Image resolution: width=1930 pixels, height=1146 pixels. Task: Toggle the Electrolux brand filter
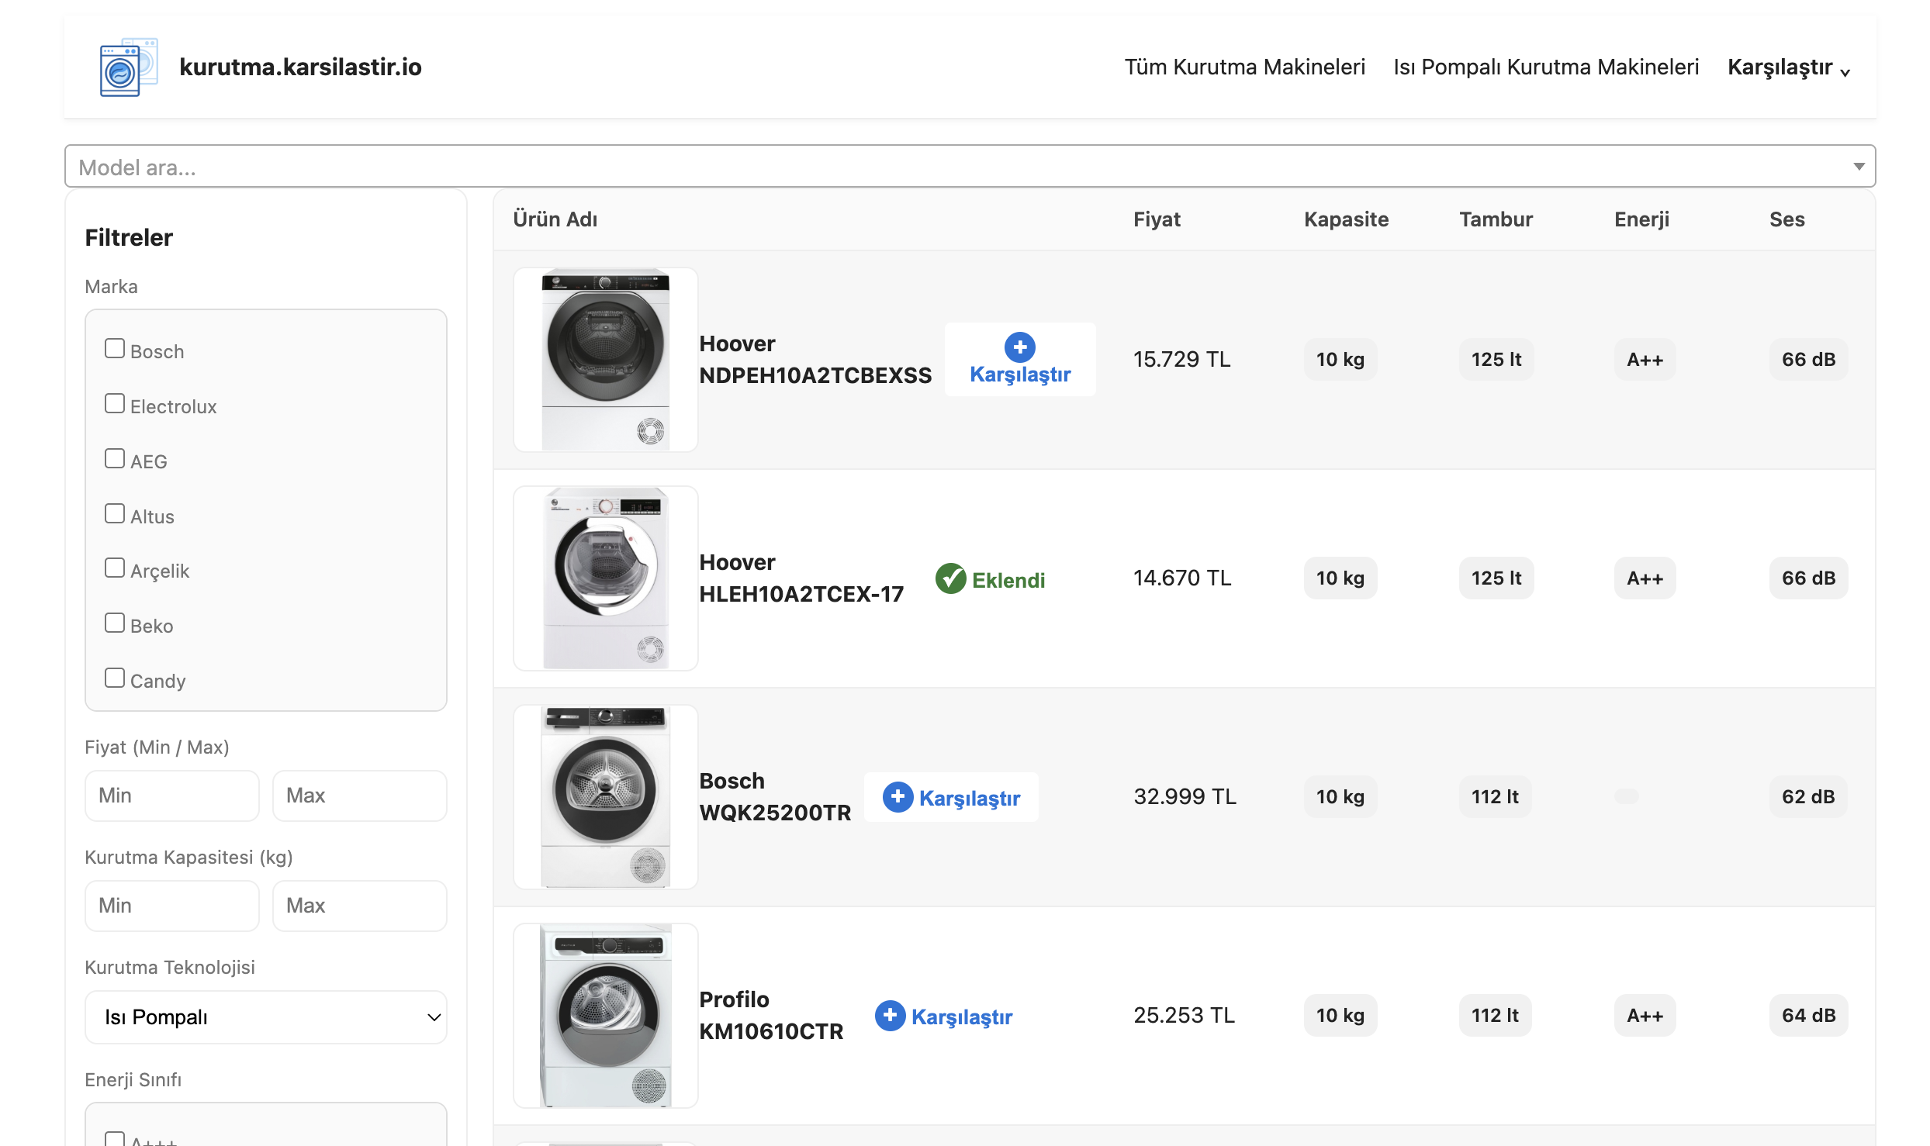click(x=115, y=404)
